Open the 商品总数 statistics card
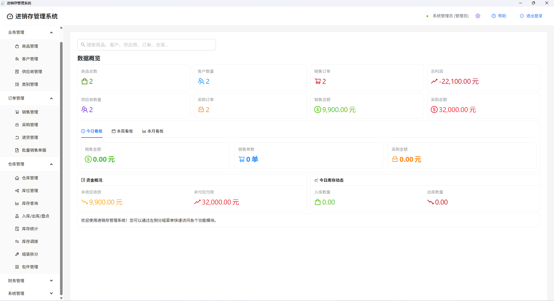Screen dimensions: 554x301 point(134,77)
